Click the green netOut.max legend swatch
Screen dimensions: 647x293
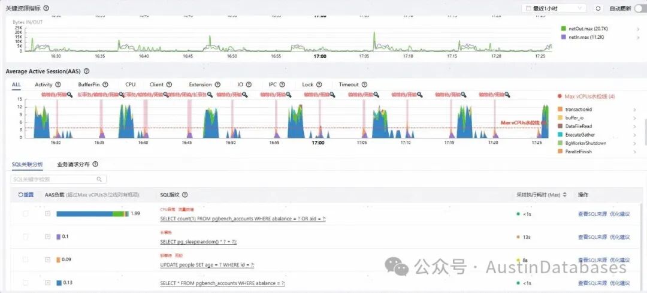(564, 29)
